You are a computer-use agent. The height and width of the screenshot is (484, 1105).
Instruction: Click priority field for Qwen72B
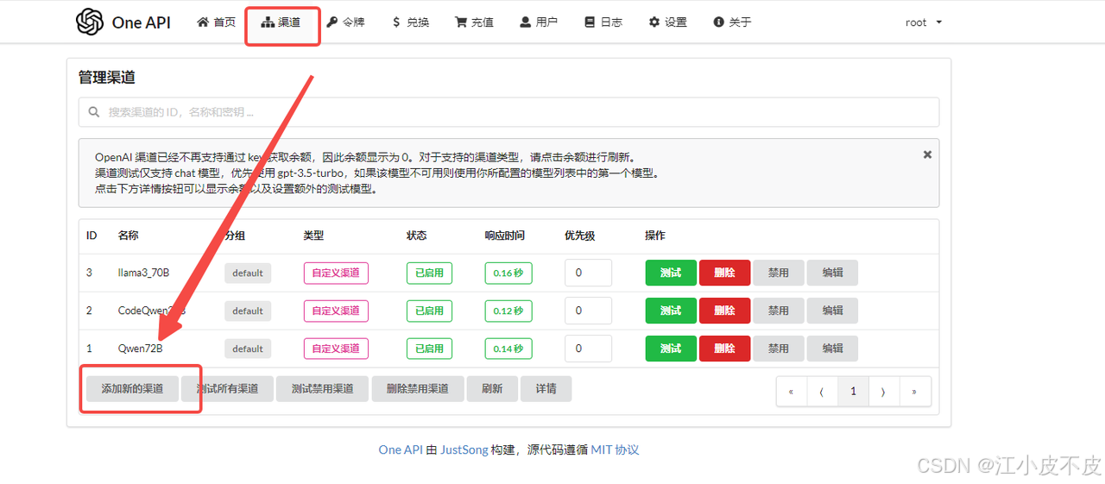[x=588, y=349]
